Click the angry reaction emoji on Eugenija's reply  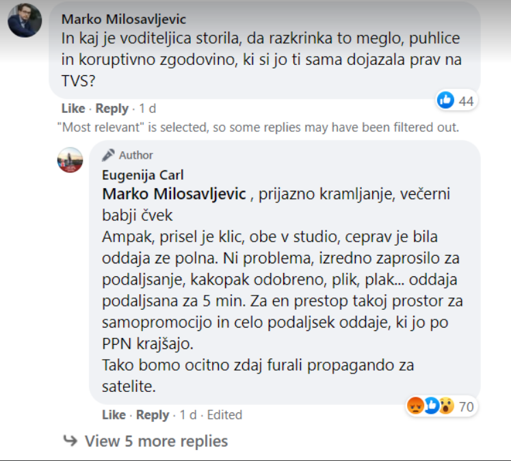point(416,406)
